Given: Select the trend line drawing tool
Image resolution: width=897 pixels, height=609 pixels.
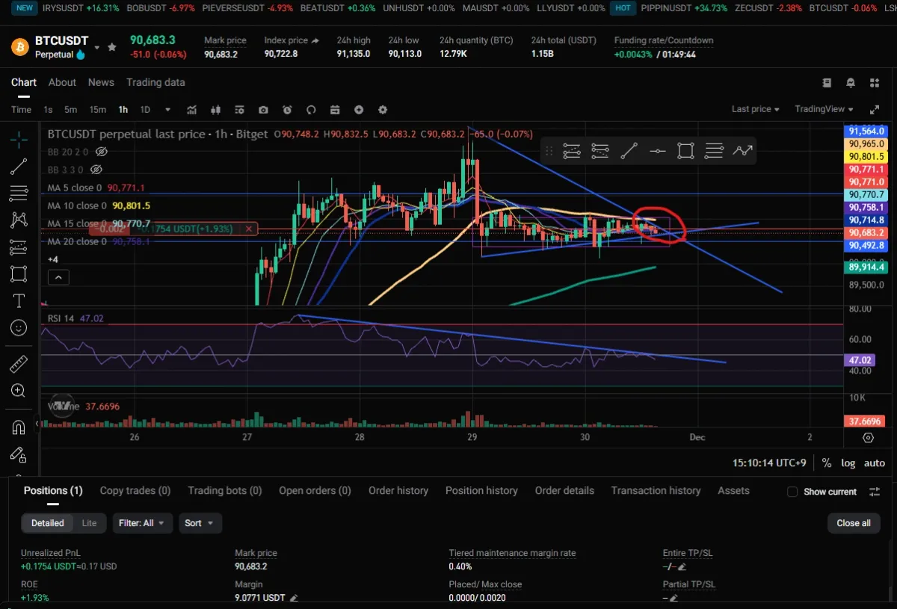Looking at the screenshot, I should point(19,167).
